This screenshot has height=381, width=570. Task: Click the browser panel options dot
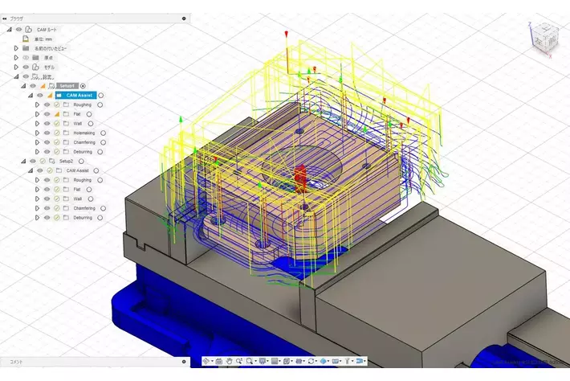184,17
